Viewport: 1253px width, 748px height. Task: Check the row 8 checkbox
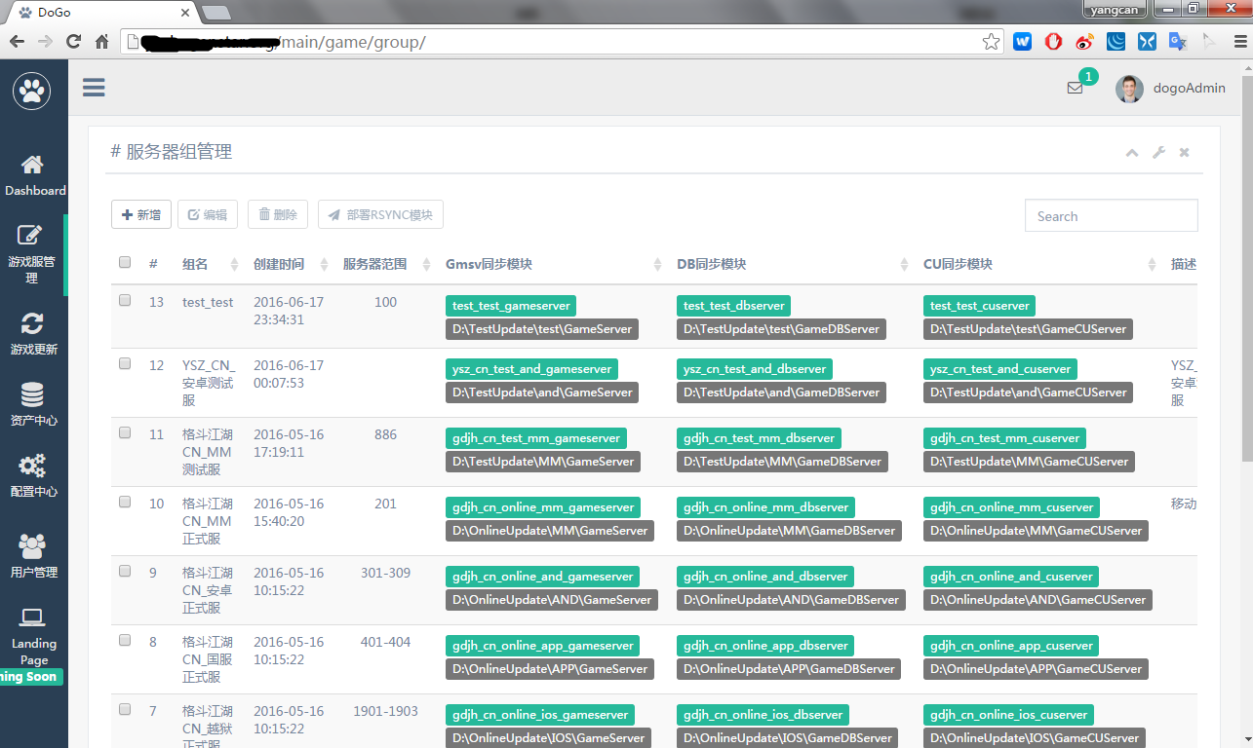tap(125, 640)
